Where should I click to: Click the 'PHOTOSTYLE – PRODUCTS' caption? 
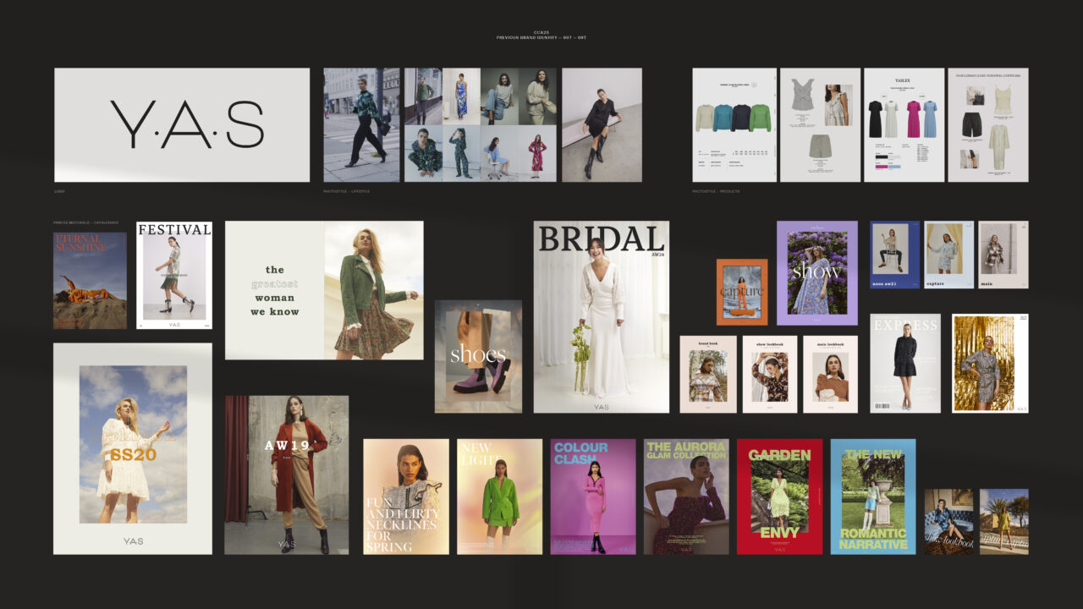click(x=716, y=191)
